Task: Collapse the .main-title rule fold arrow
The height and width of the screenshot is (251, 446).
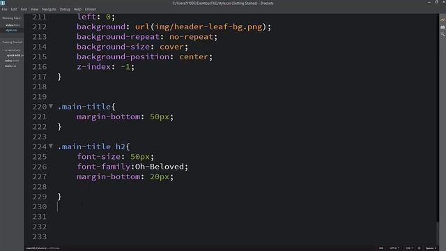Action: click(51, 106)
